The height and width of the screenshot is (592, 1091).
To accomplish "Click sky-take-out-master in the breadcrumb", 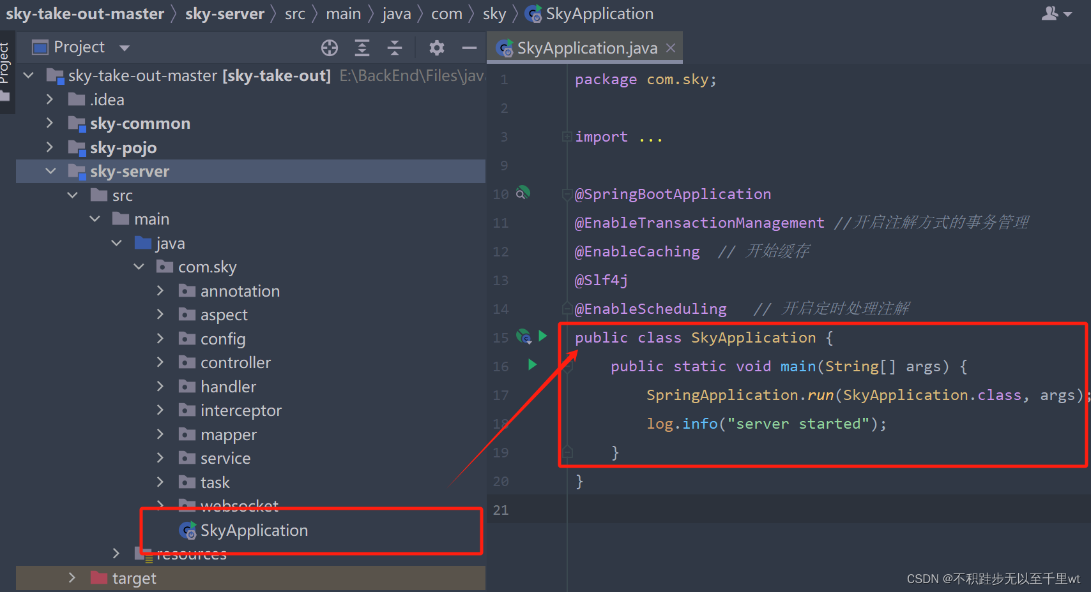I will pos(85,13).
